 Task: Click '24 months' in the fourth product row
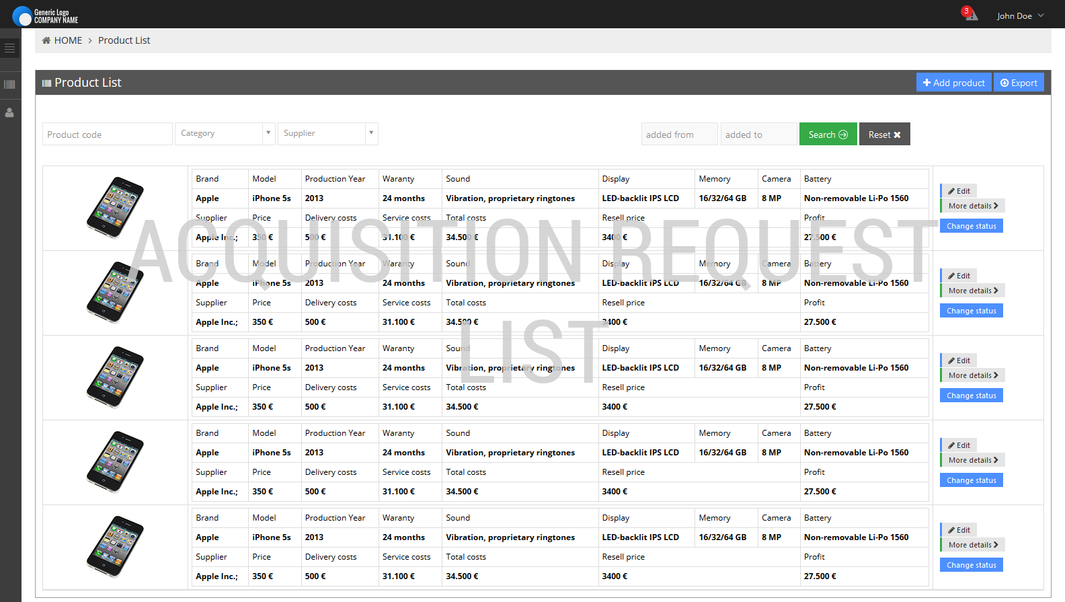[x=403, y=453]
